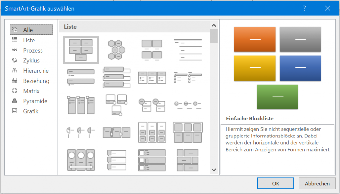Choose the three grouped columns with rounded boxes
340x194 pixels.
pos(152,132)
